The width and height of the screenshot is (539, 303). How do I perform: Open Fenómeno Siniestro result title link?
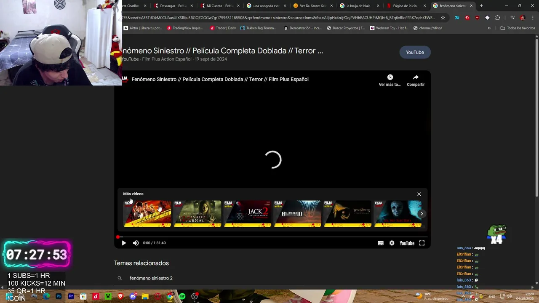point(222,51)
